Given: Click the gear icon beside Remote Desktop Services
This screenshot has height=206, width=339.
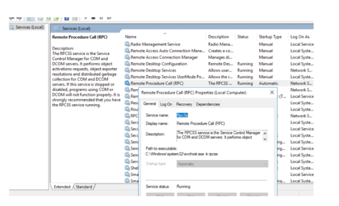Looking at the screenshot, I should coord(127,70).
